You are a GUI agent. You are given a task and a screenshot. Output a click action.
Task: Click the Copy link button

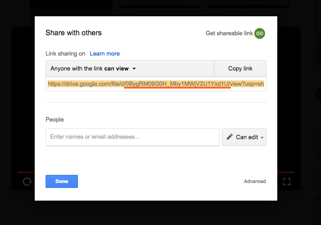pos(240,69)
